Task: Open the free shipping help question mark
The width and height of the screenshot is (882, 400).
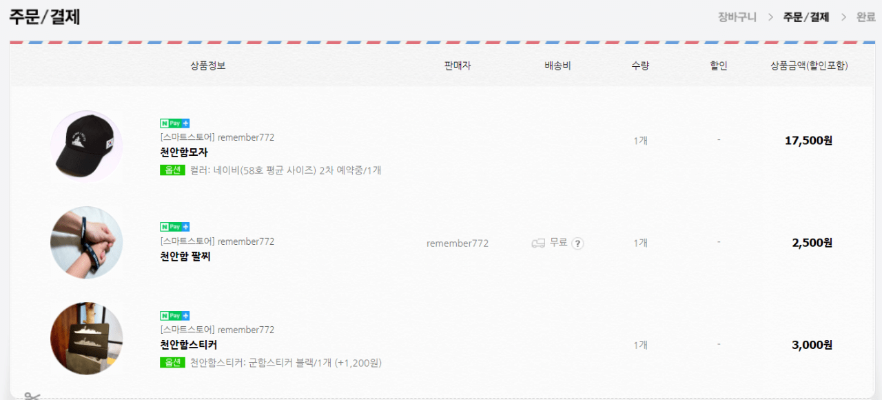Action: 577,243
